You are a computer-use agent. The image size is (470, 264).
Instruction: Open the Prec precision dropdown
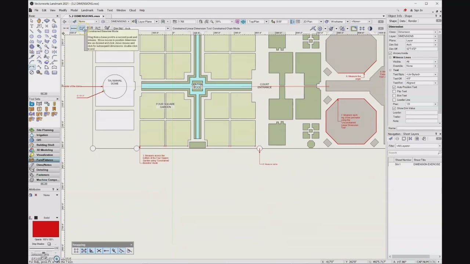click(421, 104)
